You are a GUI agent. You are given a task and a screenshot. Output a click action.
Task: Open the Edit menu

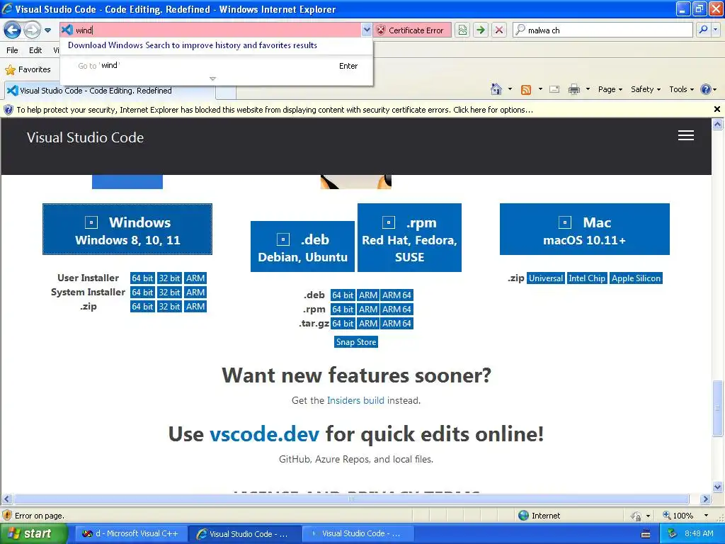point(35,50)
